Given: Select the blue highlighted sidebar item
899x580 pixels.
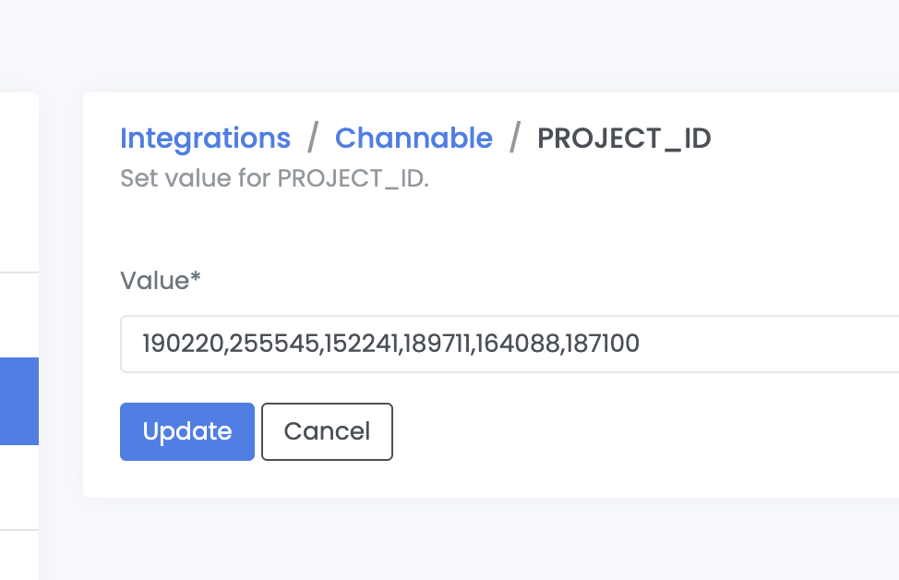Looking at the screenshot, I should 18,401.
